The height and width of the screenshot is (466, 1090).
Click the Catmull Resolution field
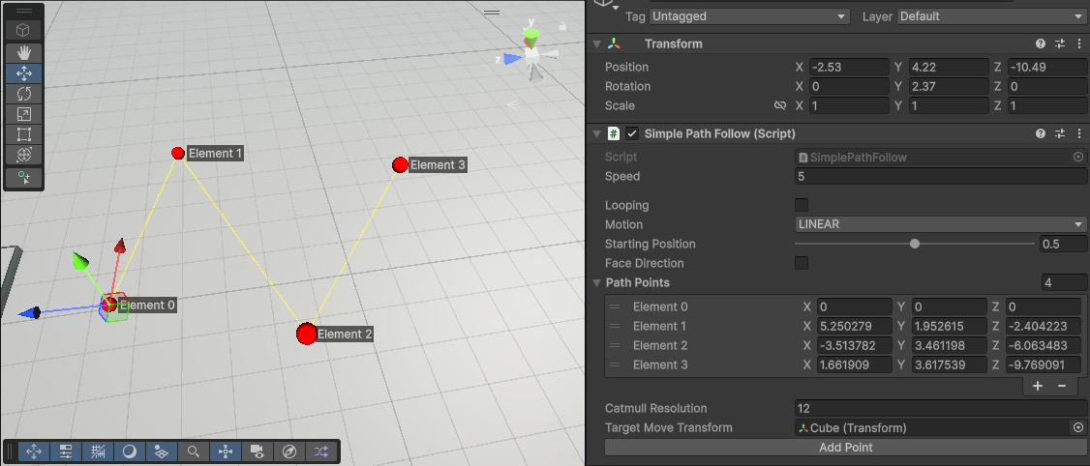[x=941, y=408]
